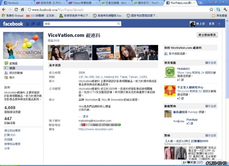This screenshot has width=229, height=166.
Task: Open http://www.vicovation.com link
Action: click(x=96, y=129)
